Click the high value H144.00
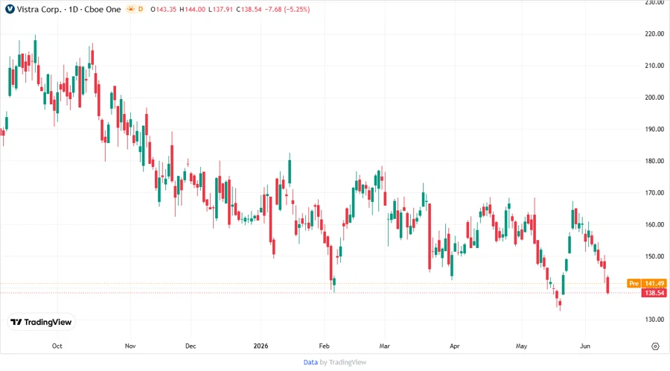This screenshot has width=670, height=371. click(x=192, y=9)
